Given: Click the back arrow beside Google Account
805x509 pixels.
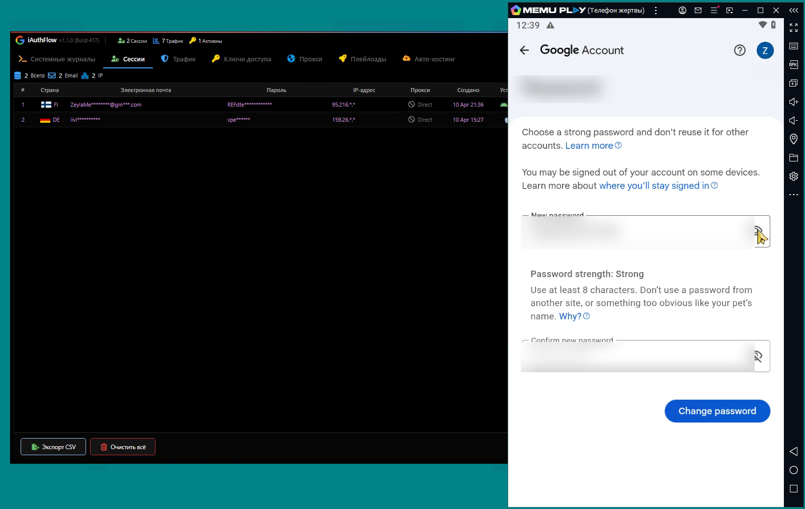Looking at the screenshot, I should pyautogui.click(x=524, y=50).
